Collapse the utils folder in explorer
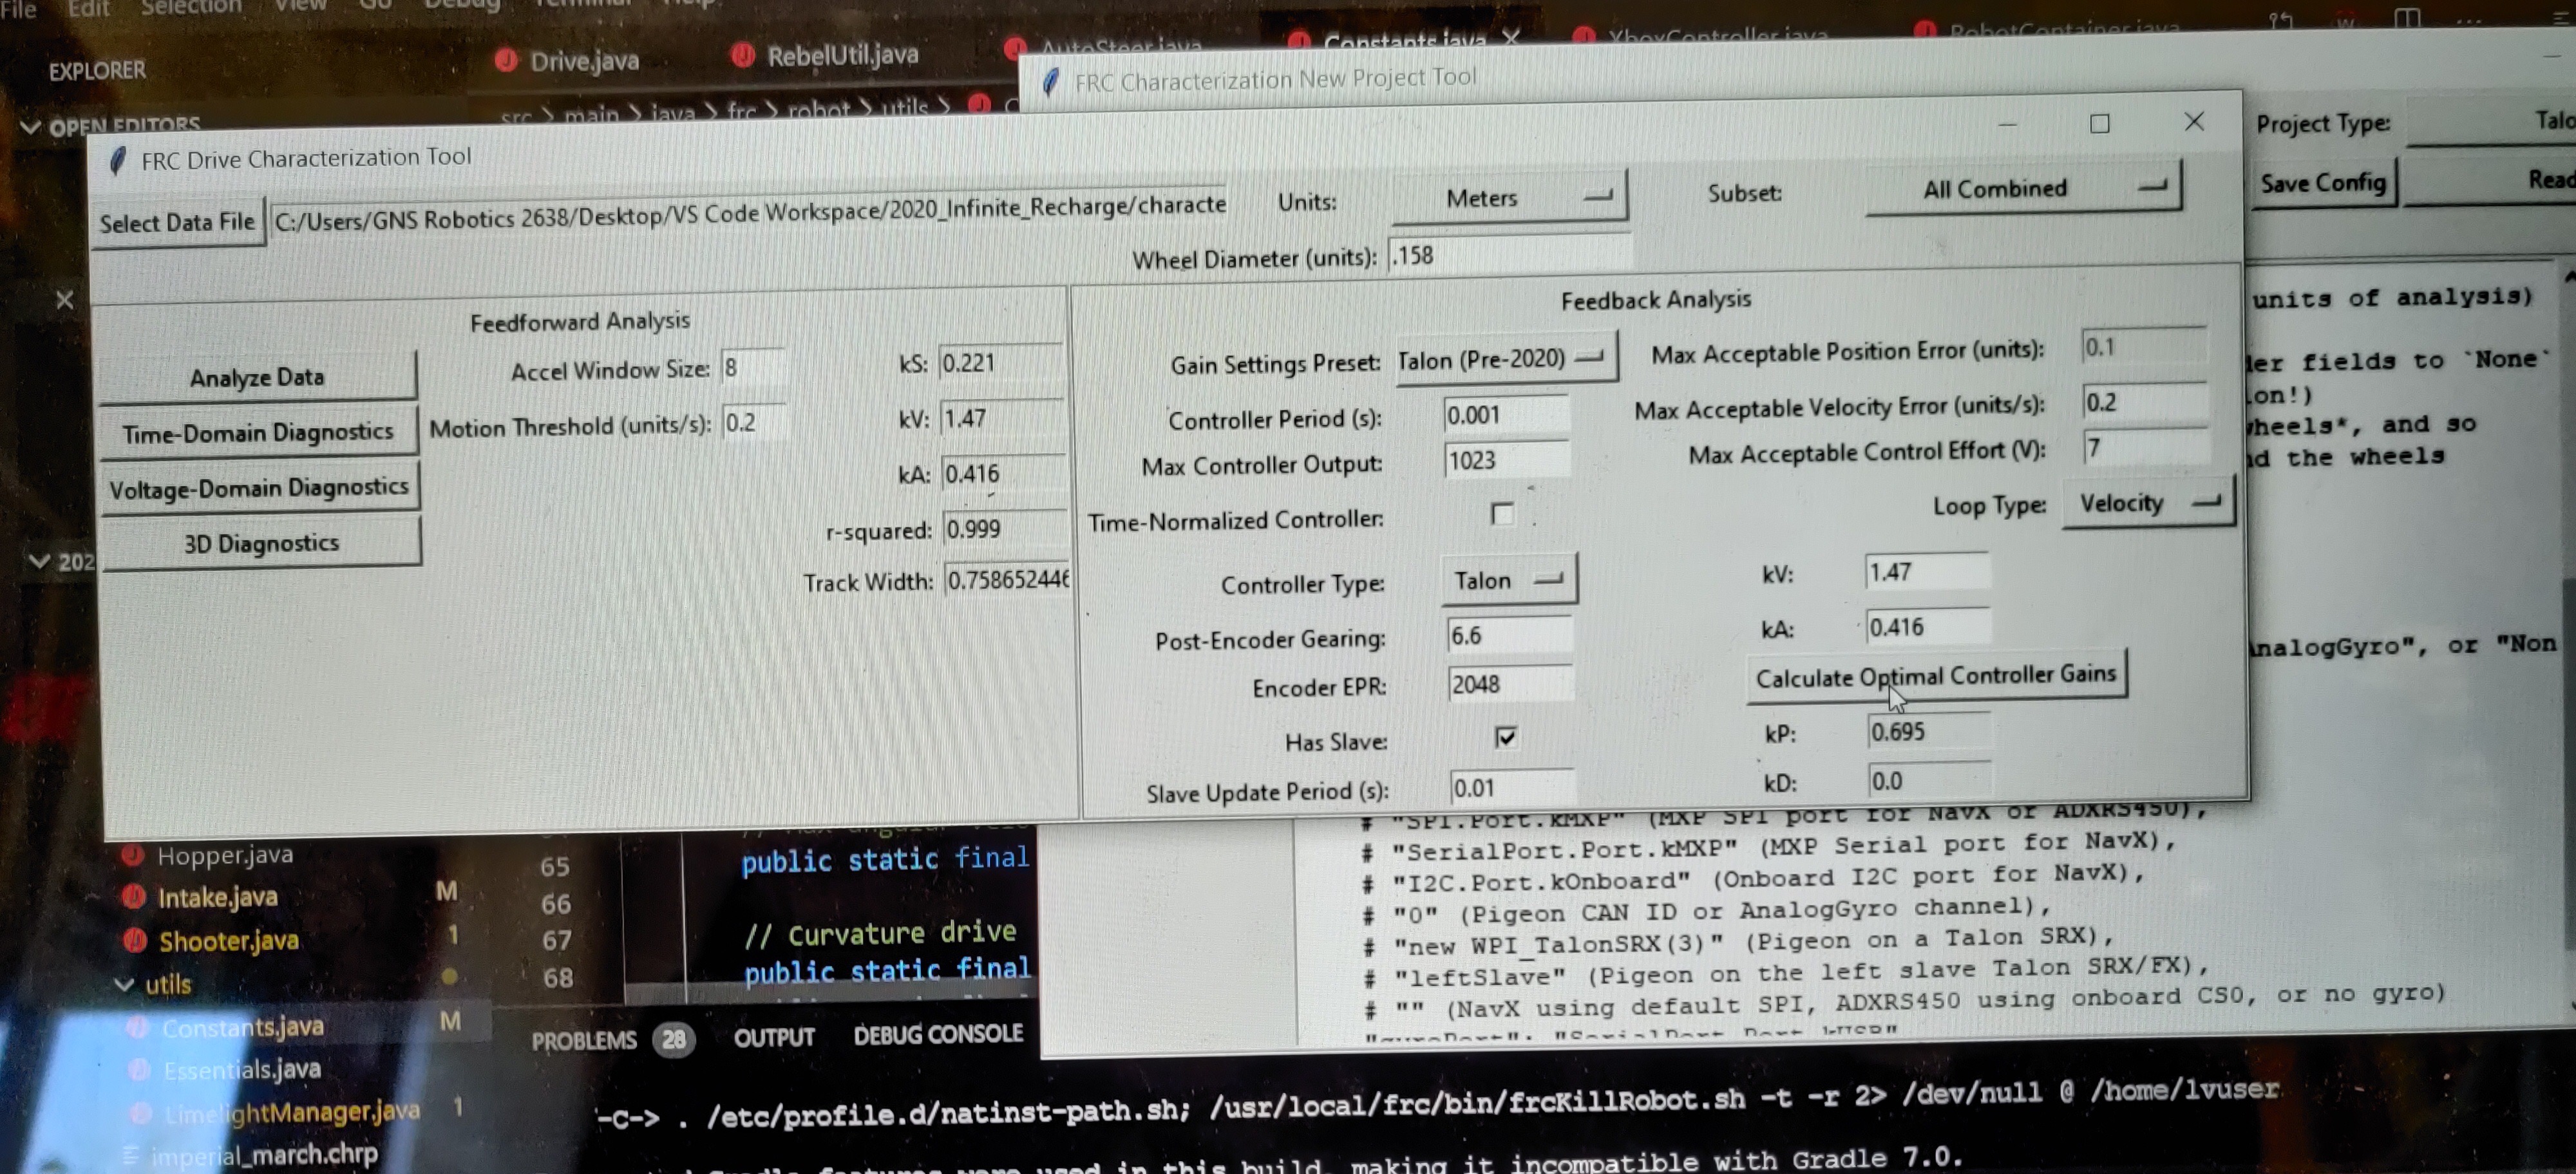 click(x=124, y=984)
